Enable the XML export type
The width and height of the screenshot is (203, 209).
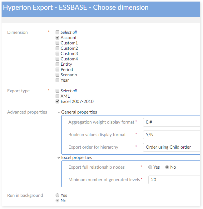coord(57,96)
